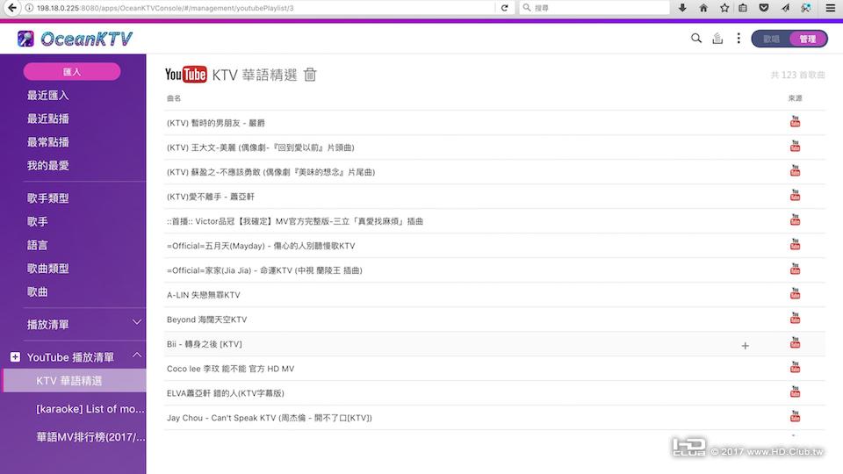Click YouTube source icon for Victor品冠 row
The image size is (843, 474).
tap(796, 219)
